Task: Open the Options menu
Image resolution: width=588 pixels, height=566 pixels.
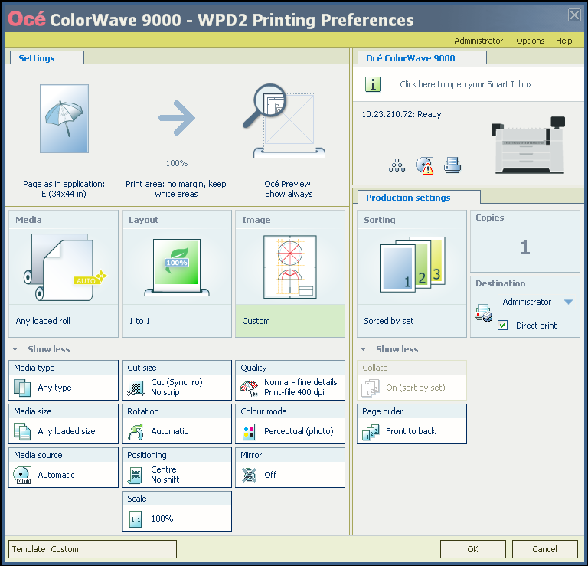Action: click(531, 41)
